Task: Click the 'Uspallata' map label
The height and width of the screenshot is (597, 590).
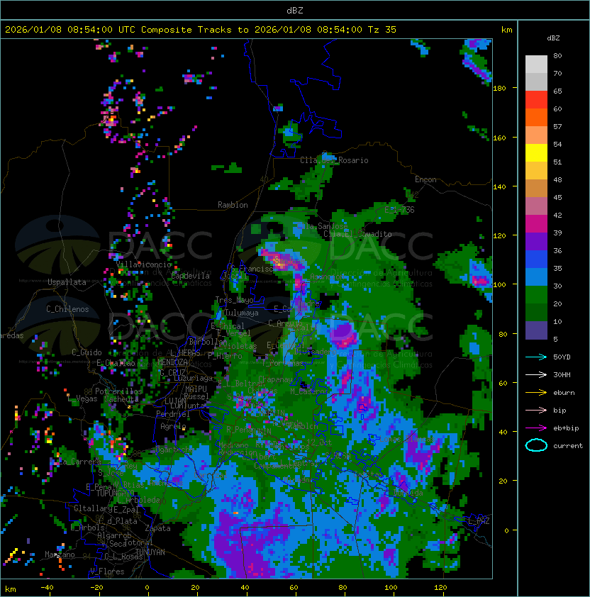Action: [67, 282]
